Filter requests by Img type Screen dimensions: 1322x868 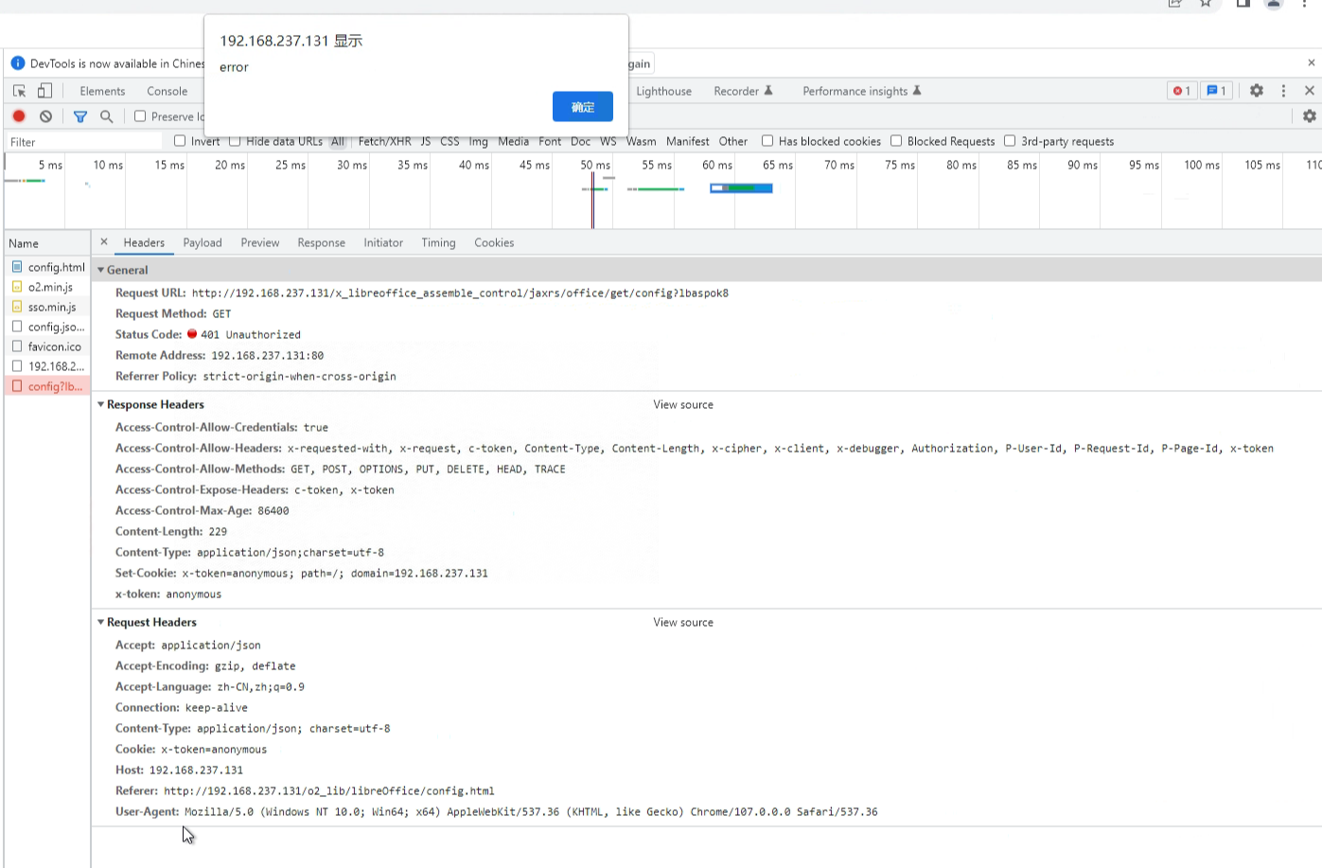coord(479,141)
